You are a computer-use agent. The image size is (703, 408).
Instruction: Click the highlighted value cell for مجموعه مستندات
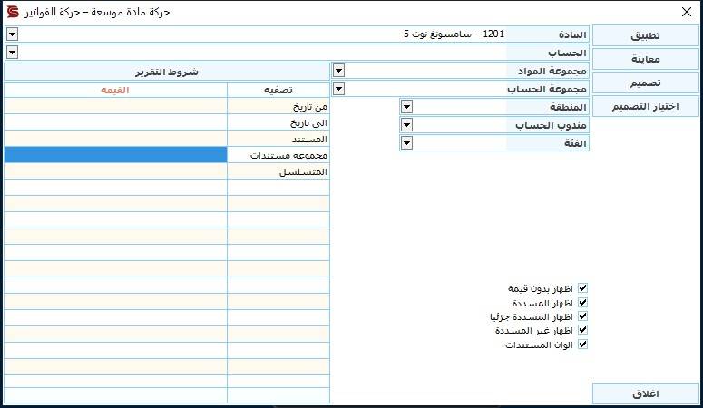point(116,155)
